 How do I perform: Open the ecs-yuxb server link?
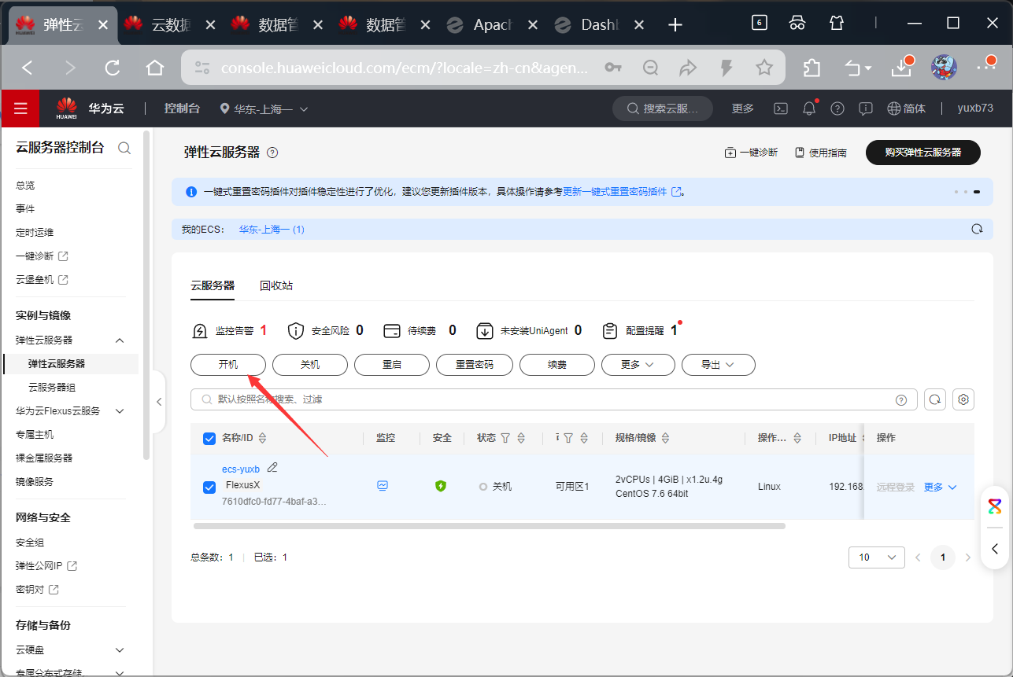pos(241,469)
